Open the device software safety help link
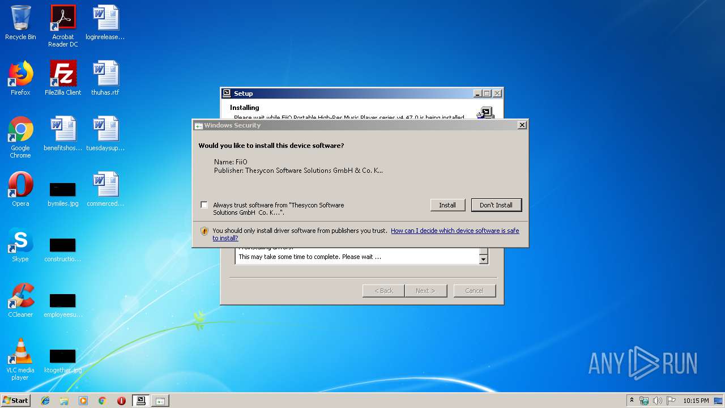The width and height of the screenshot is (725, 408). point(366,234)
